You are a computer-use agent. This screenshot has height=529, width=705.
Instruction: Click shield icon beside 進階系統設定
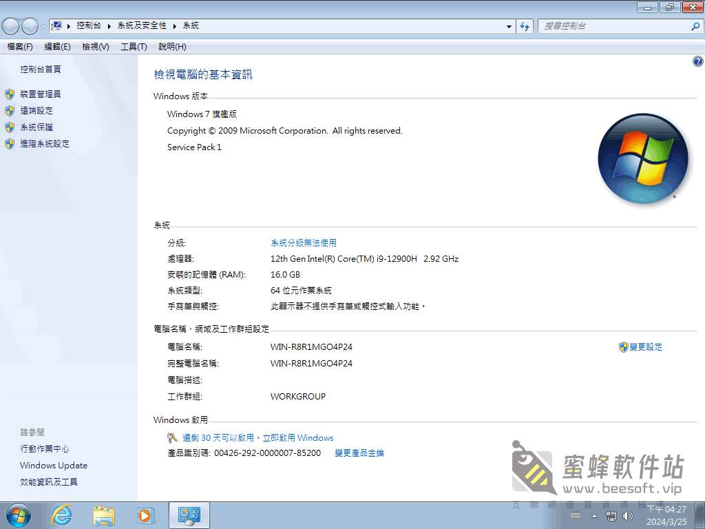click(x=10, y=144)
